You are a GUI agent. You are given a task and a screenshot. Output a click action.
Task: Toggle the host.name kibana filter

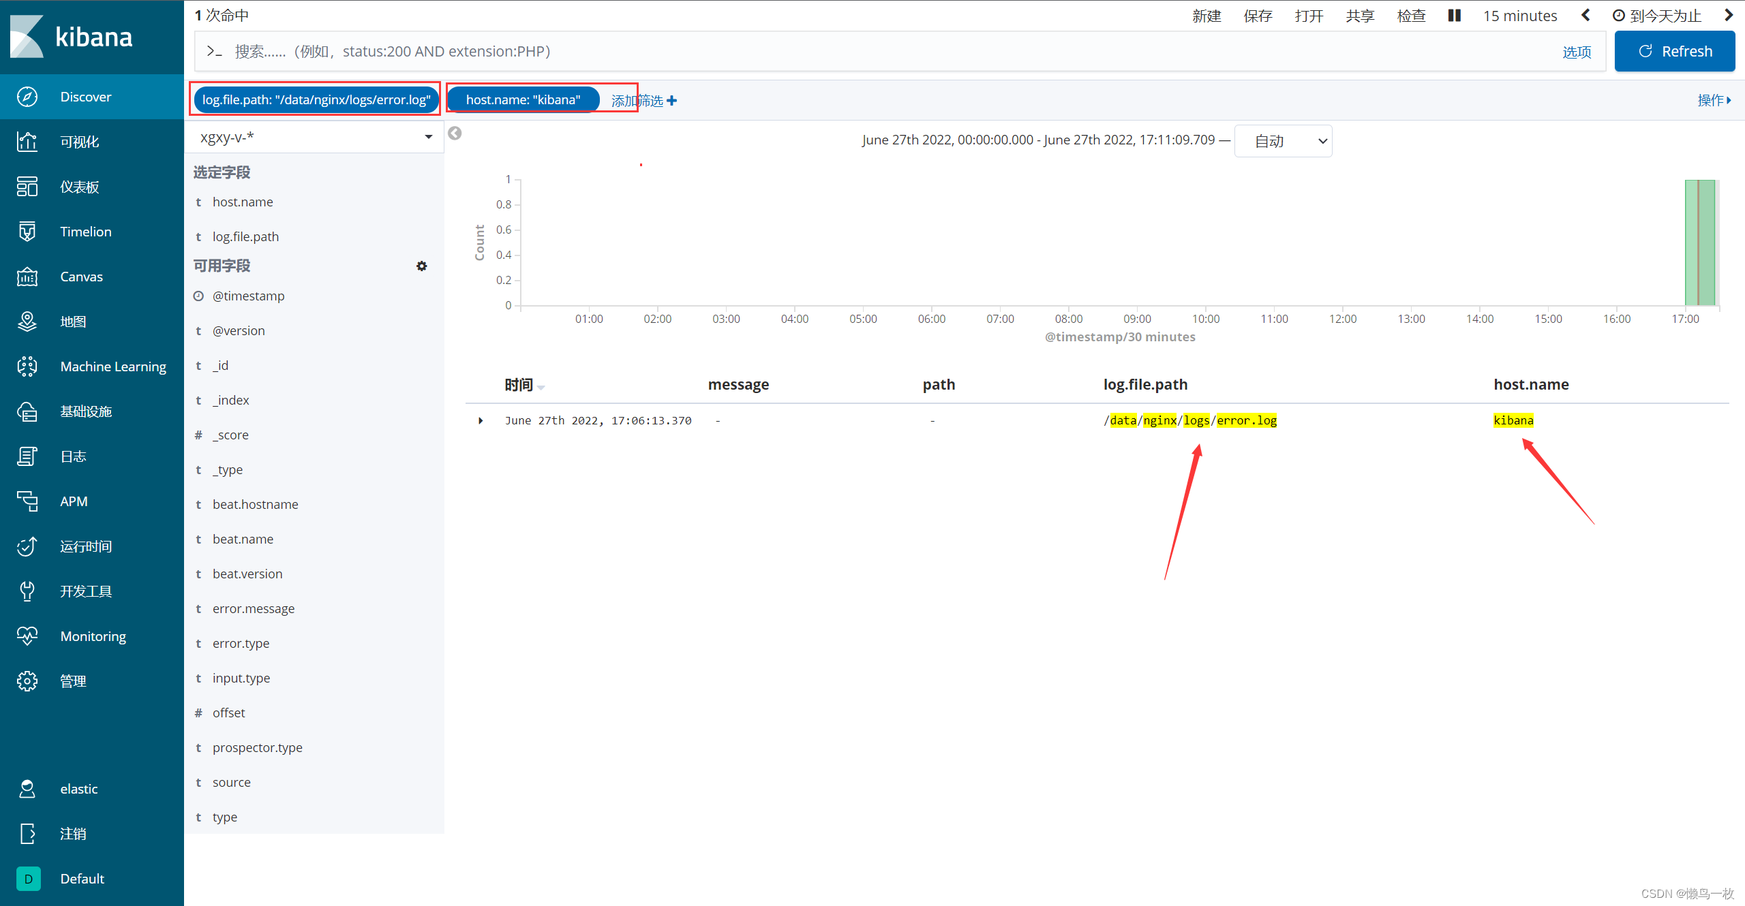click(x=523, y=100)
